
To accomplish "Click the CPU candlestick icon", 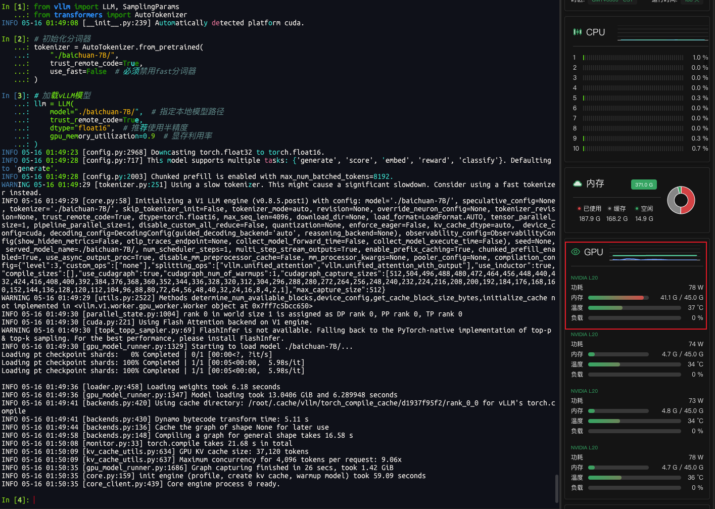I will tap(577, 32).
